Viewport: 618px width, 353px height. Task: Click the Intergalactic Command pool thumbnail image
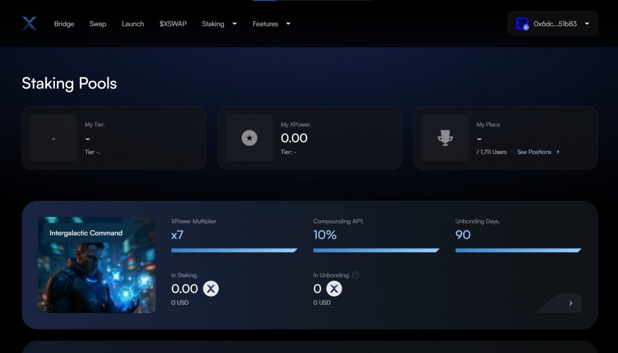pyautogui.click(x=97, y=265)
